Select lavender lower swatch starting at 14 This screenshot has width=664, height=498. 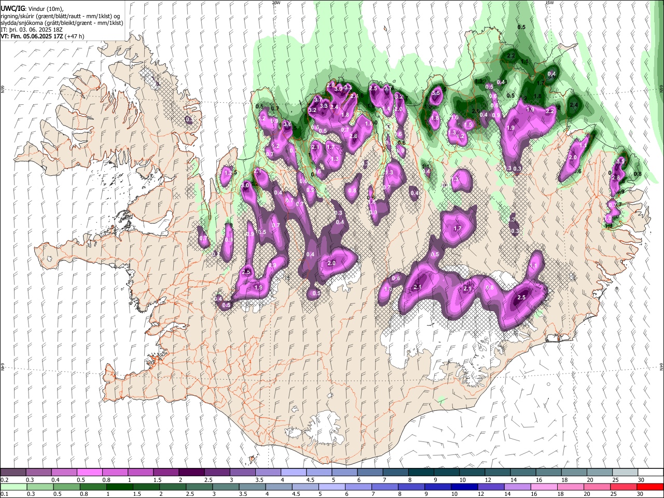coord(518,487)
